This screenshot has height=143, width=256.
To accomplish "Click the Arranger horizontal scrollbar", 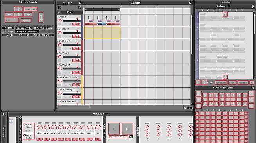I will click(x=73, y=107).
